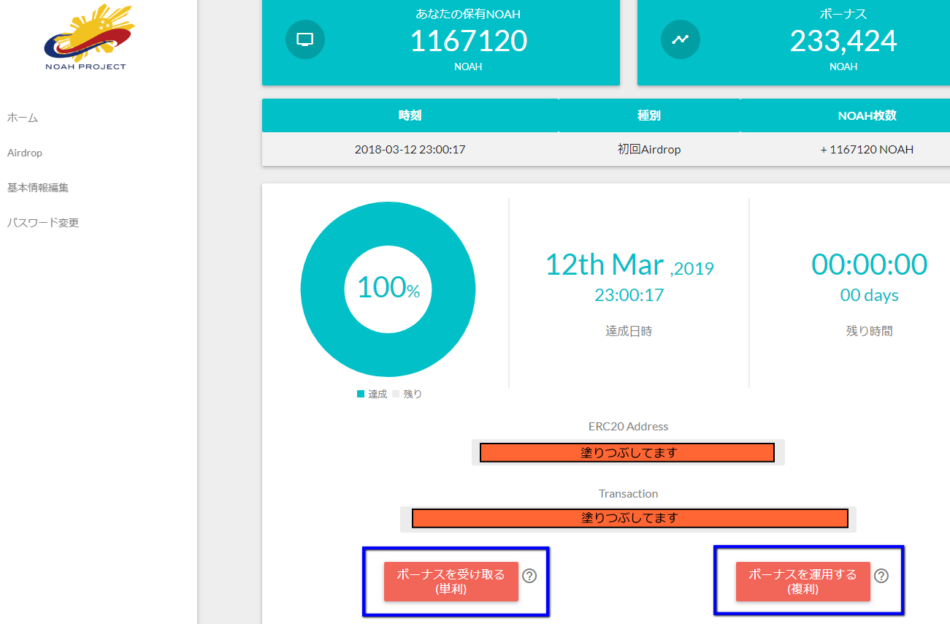Select パスワード変更 in the sidebar
This screenshot has height=624, width=950.
point(43,223)
